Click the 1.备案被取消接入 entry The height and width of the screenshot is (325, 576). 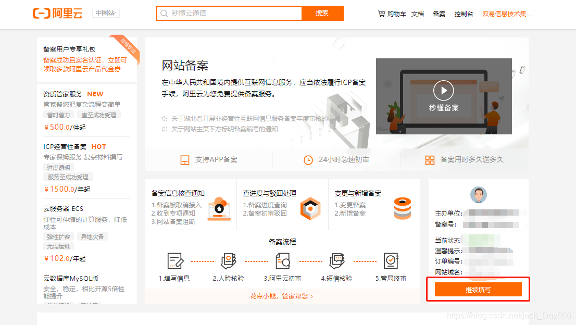(177, 205)
